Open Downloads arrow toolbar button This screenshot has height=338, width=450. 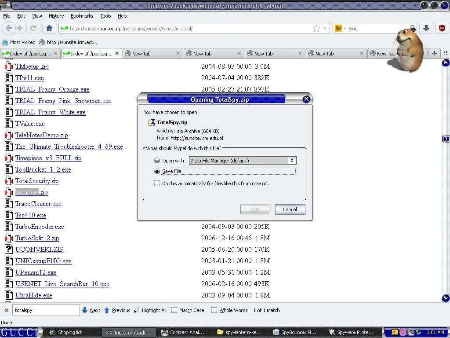coord(426,28)
